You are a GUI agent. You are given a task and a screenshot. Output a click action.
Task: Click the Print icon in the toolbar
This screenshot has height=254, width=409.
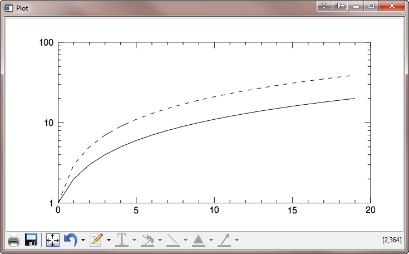tap(14, 240)
